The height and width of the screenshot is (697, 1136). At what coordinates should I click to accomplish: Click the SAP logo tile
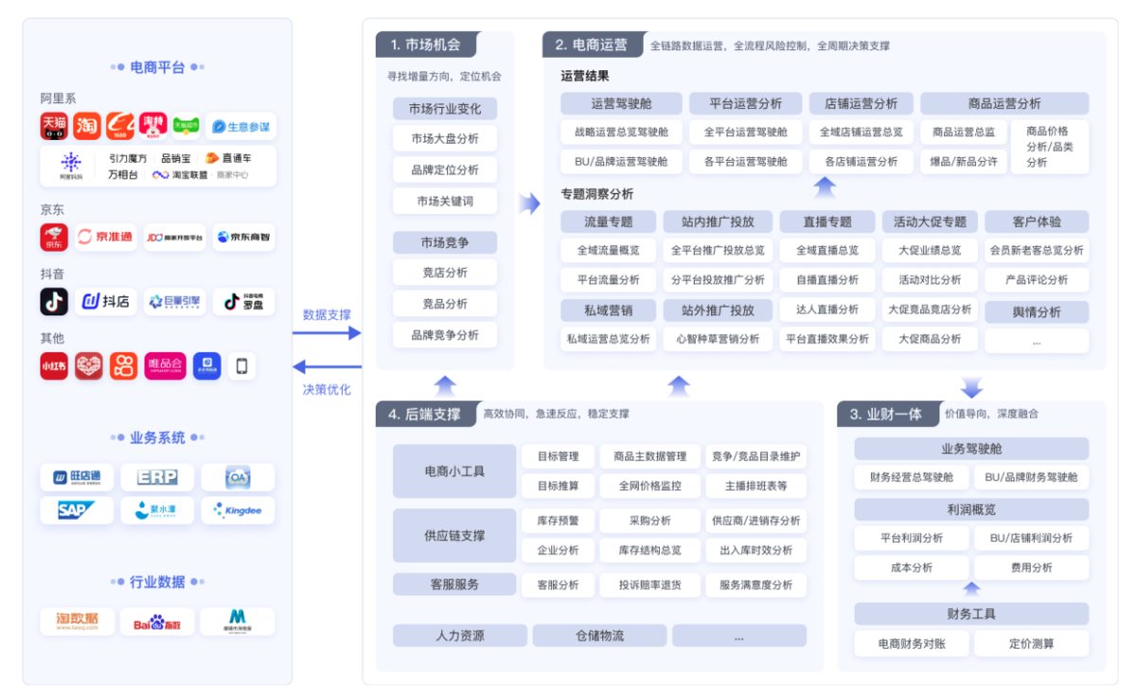(76, 510)
